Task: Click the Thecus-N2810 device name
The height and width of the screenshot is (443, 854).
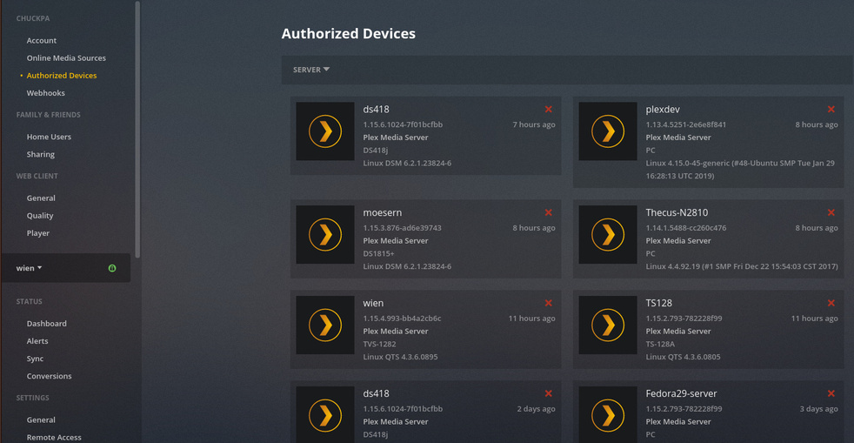Action: tap(677, 212)
